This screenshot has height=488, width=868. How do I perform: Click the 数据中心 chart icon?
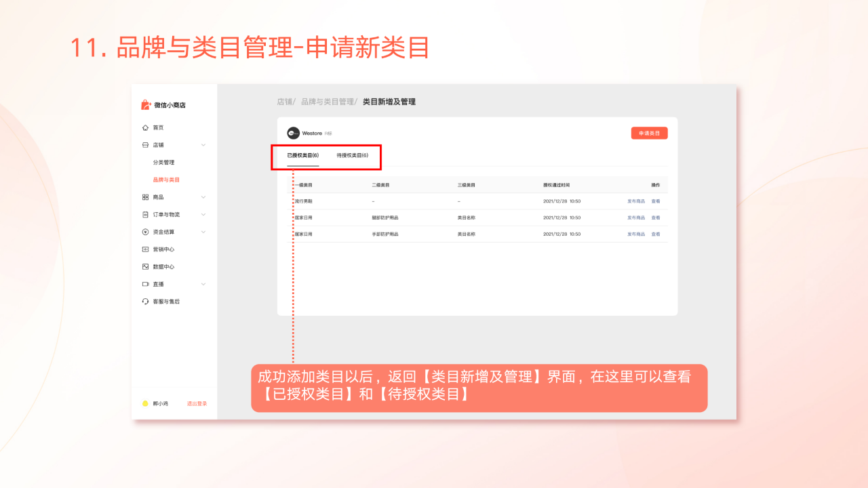145,266
